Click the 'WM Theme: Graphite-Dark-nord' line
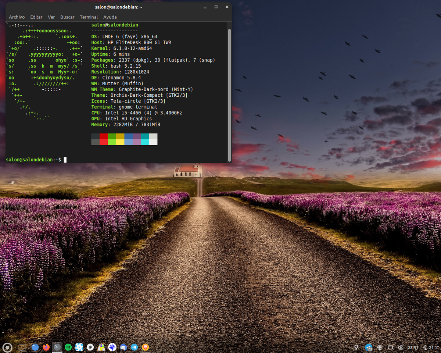This screenshot has width=441, height=353. (x=142, y=89)
